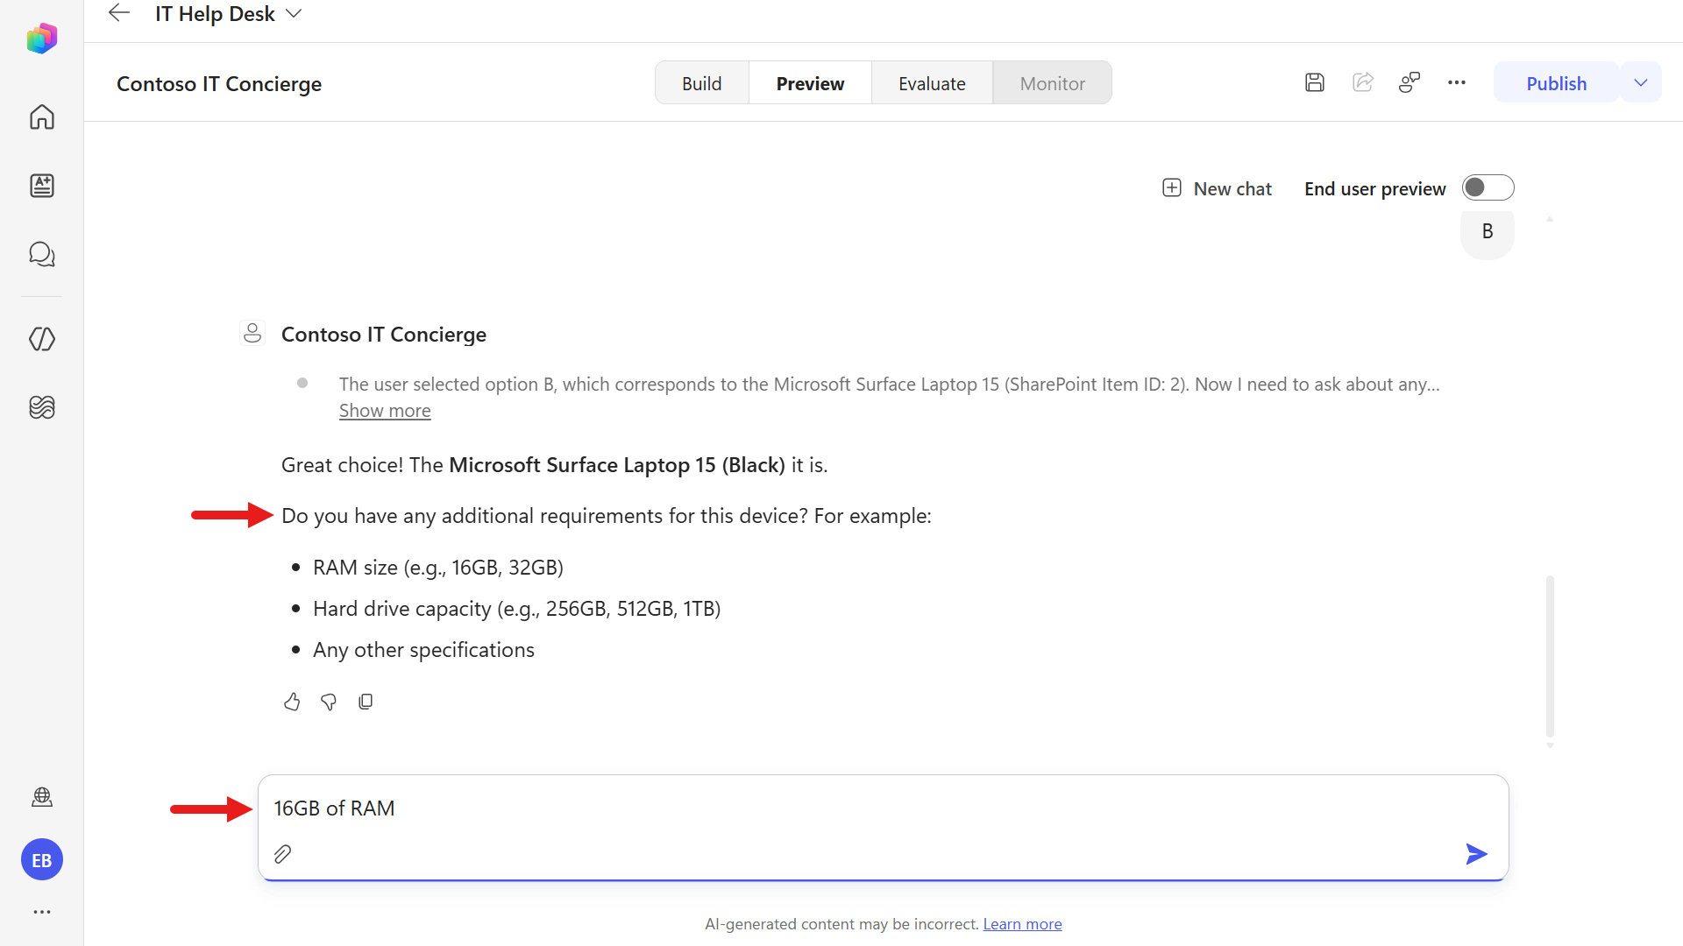Screen dimensions: 1683x946
Task: Toggle End user preview switch
Action: point(1488,187)
